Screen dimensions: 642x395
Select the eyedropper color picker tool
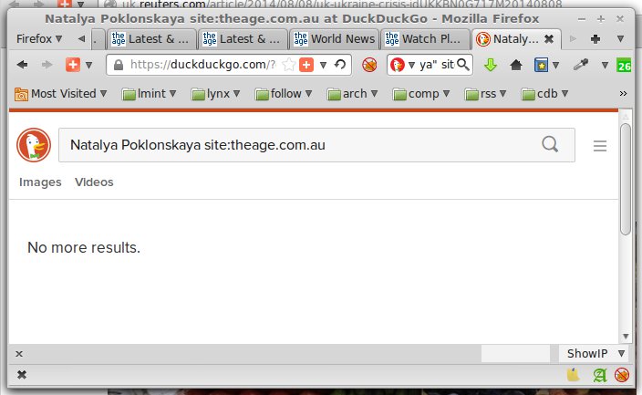point(581,65)
